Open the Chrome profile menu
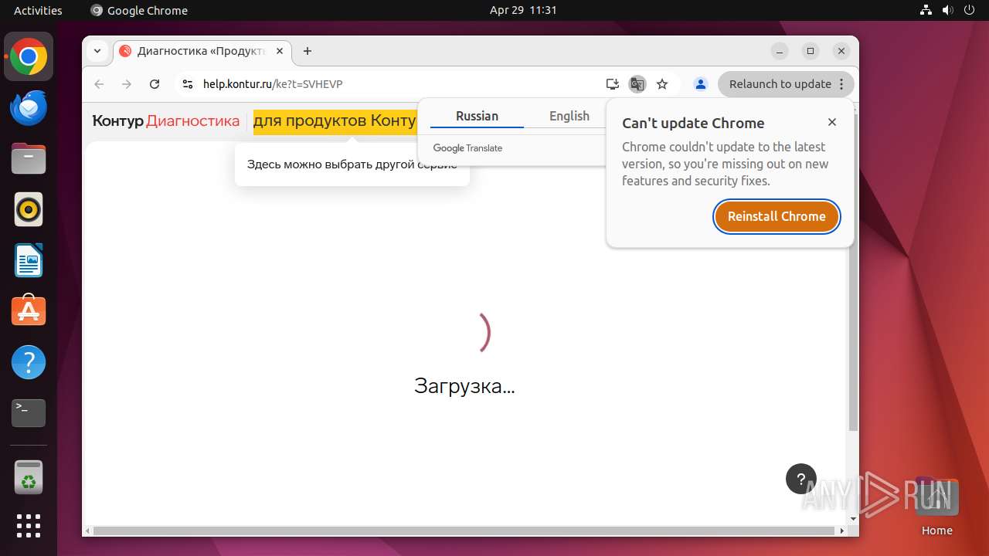This screenshot has width=989, height=556. (701, 84)
